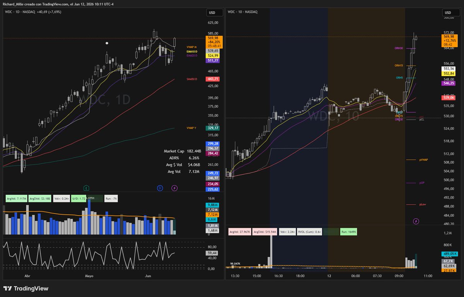Click the Run: -7% badge
464x297 pixels.
pyautogui.click(x=111, y=199)
